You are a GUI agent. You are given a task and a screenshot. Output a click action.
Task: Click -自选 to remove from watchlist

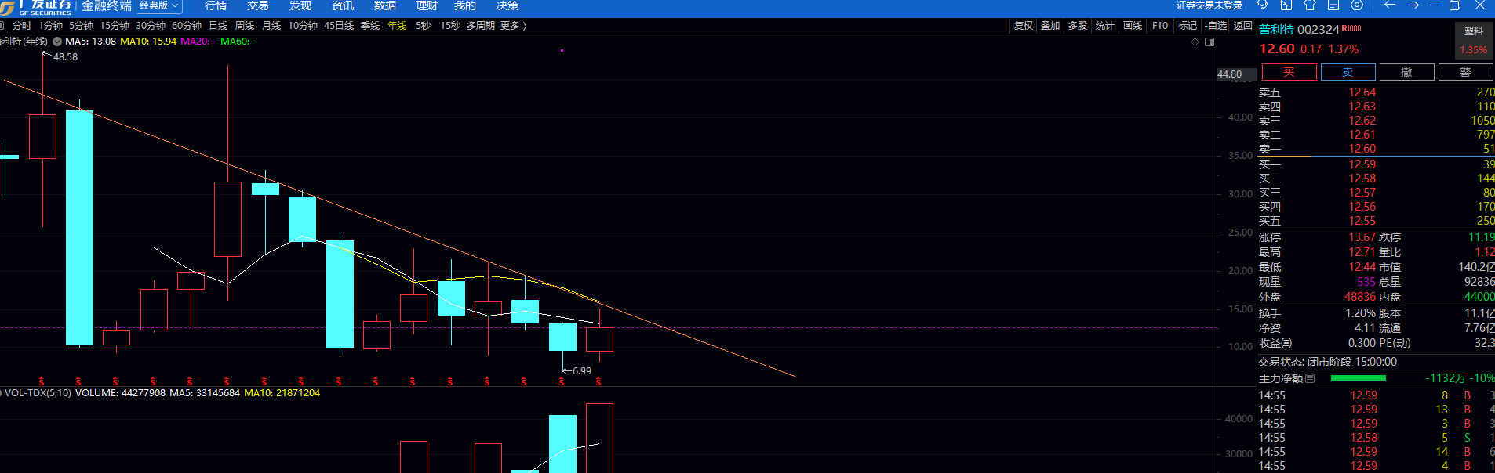click(x=1216, y=26)
